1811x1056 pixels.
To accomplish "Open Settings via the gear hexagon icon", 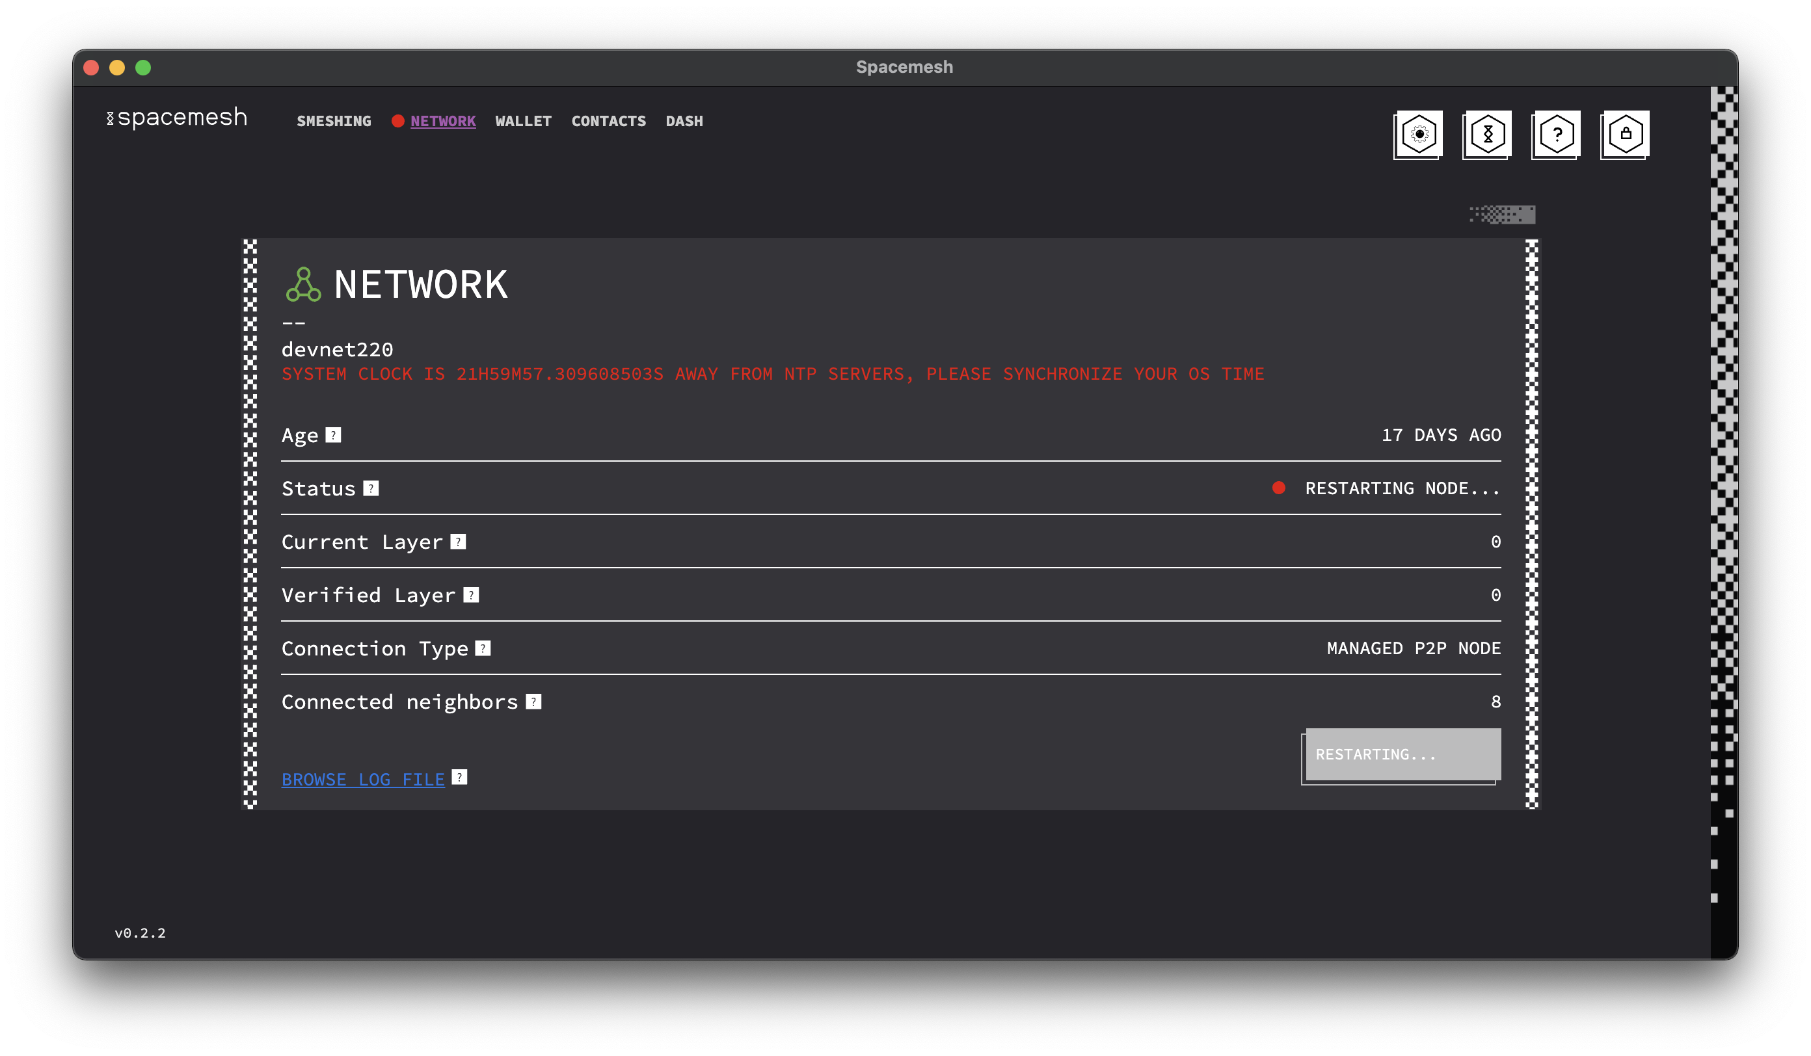I will (x=1418, y=135).
